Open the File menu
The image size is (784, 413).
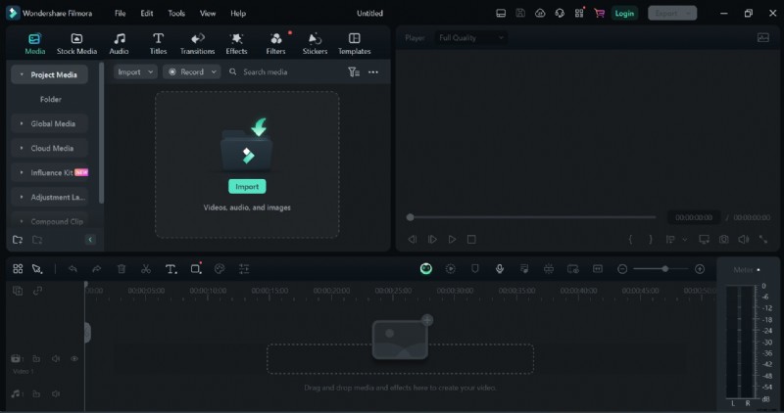pos(120,14)
